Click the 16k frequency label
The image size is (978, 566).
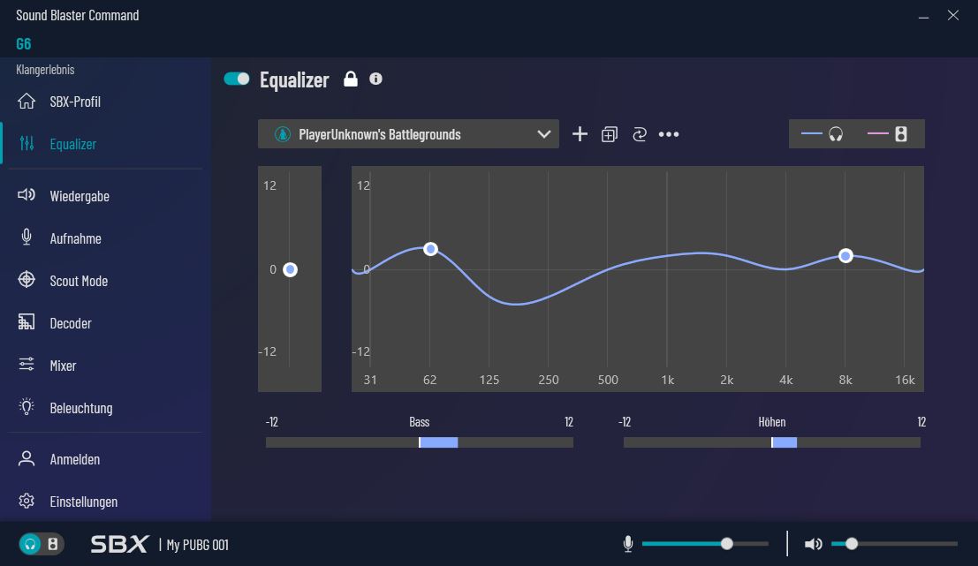pyautogui.click(x=905, y=380)
